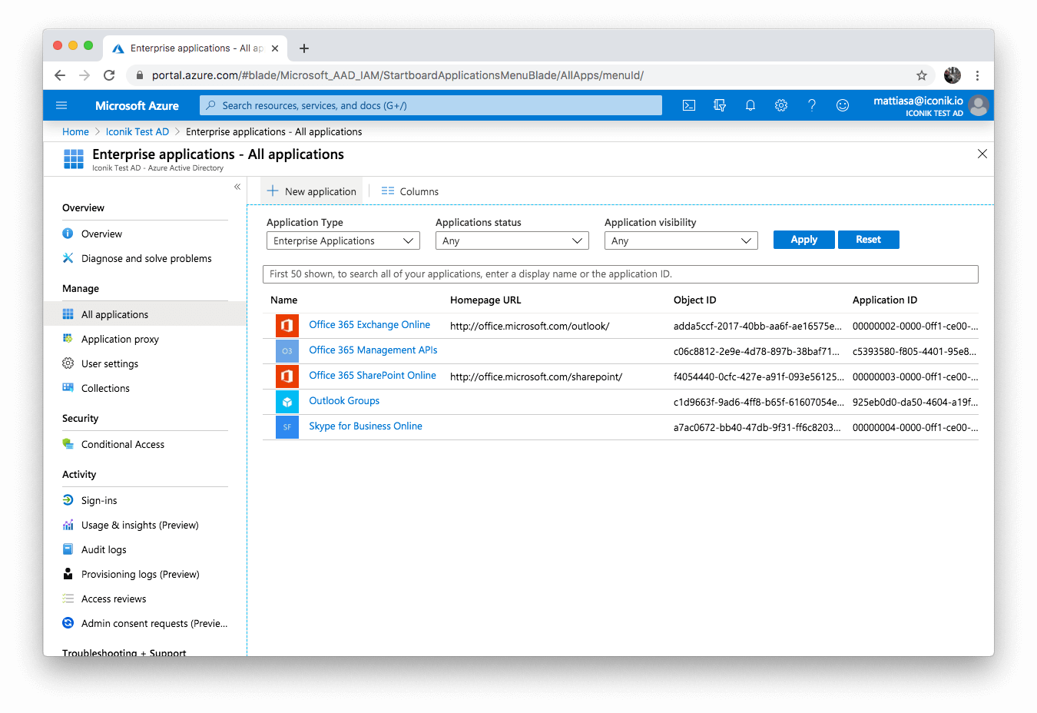1037x713 pixels.
Task: Open the Applications status dropdown
Action: point(512,240)
